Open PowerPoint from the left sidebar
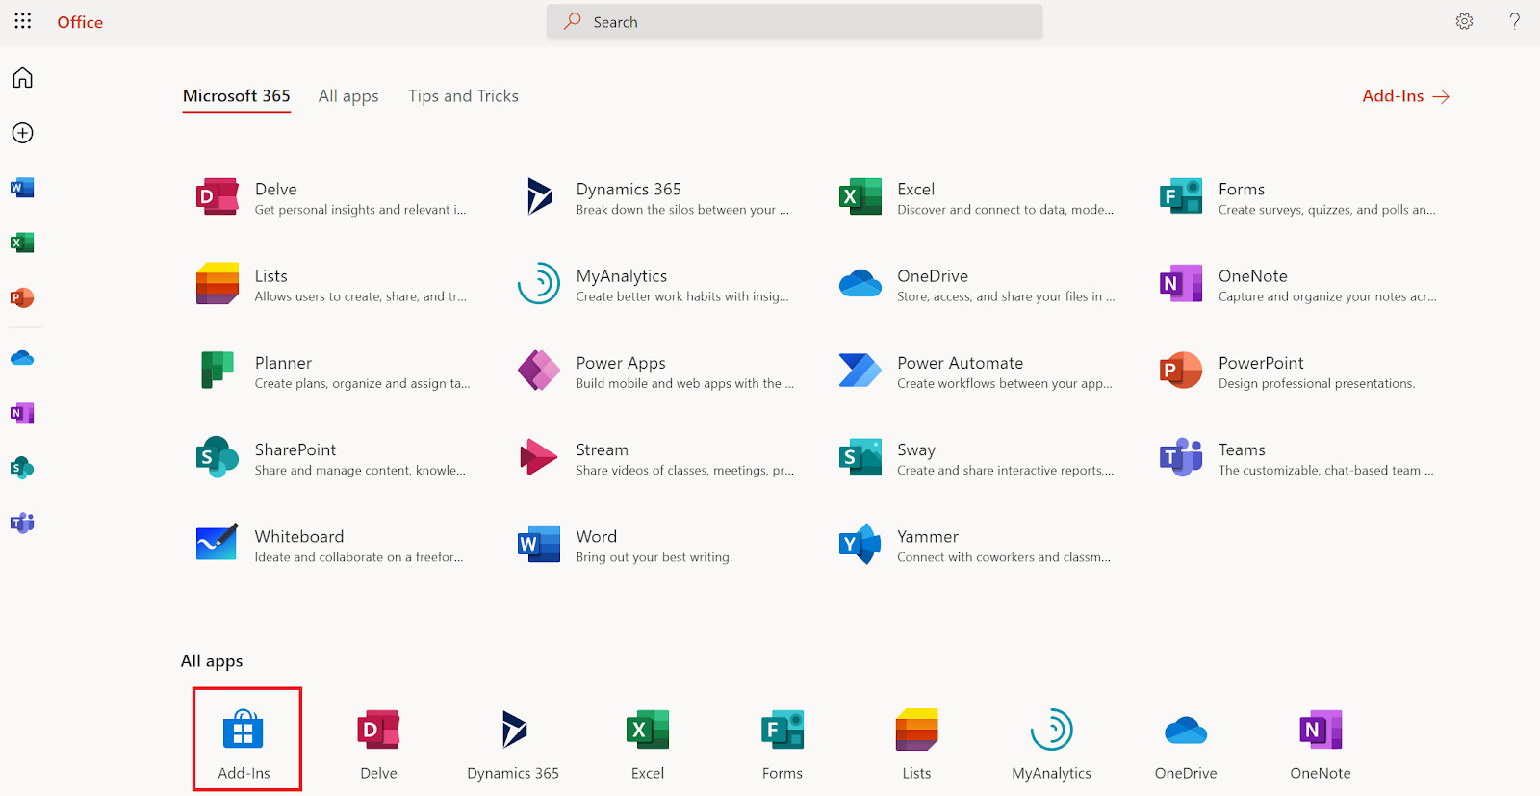The height and width of the screenshot is (796, 1540). [22, 297]
